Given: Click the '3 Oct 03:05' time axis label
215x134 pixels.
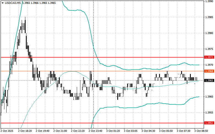Looking at the screenshot, I should tap(131, 131).
